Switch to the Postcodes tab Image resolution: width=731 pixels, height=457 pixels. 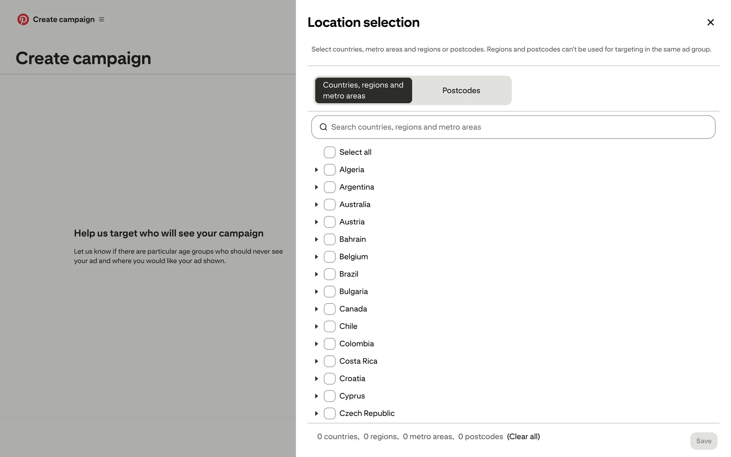(x=461, y=91)
